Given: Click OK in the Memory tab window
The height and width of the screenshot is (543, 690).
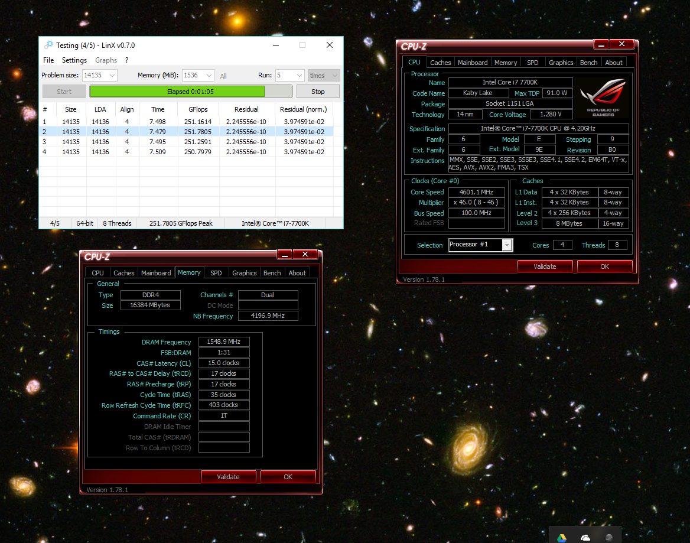Looking at the screenshot, I should click(288, 477).
